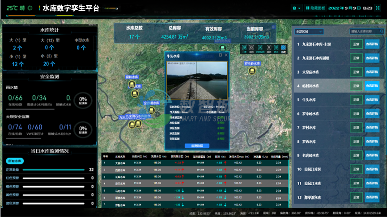Open the 全部区域 region dropdown
Screen dimensions: 387x217
308,32
